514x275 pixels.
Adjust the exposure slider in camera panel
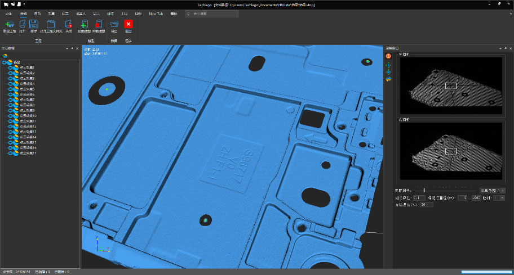(424, 191)
